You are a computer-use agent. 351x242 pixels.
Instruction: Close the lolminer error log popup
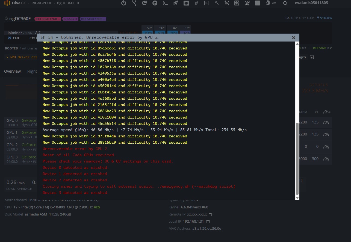tap(294, 38)
